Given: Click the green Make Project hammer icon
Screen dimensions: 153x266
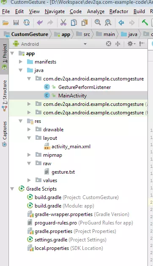Looking at the screenshot, I should [x=145, y=22].
